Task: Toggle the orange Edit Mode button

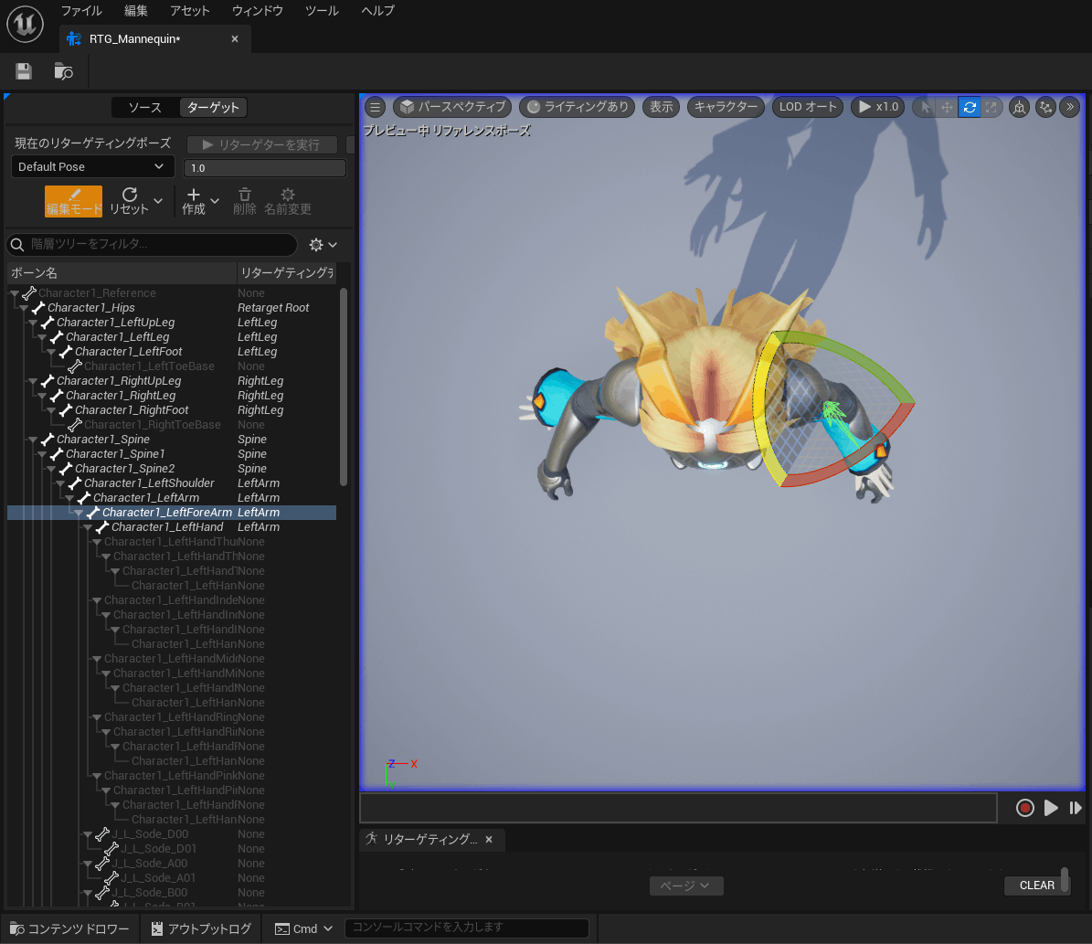Action: [73, 201]
